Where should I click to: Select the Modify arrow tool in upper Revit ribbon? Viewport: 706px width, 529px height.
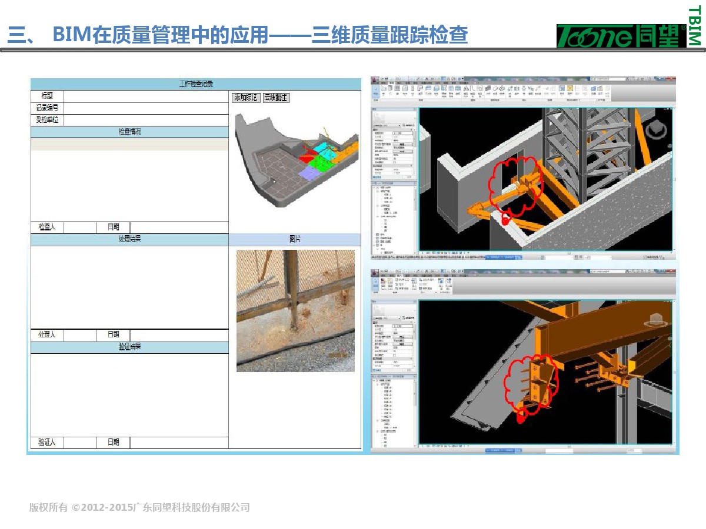(376, 90)
